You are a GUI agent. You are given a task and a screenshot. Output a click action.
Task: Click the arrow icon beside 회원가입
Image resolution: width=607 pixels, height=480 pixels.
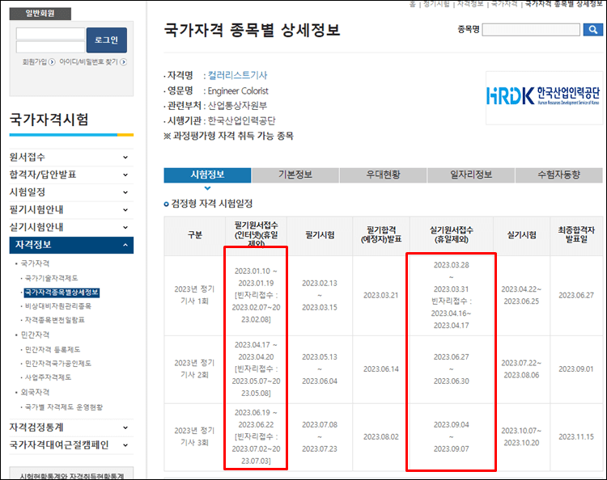point(52,62)
